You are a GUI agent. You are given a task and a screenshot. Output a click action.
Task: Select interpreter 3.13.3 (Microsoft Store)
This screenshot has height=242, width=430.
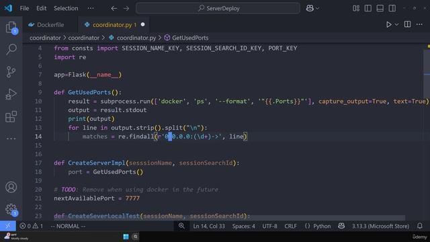pyautogui.click(x=380, y=226)
